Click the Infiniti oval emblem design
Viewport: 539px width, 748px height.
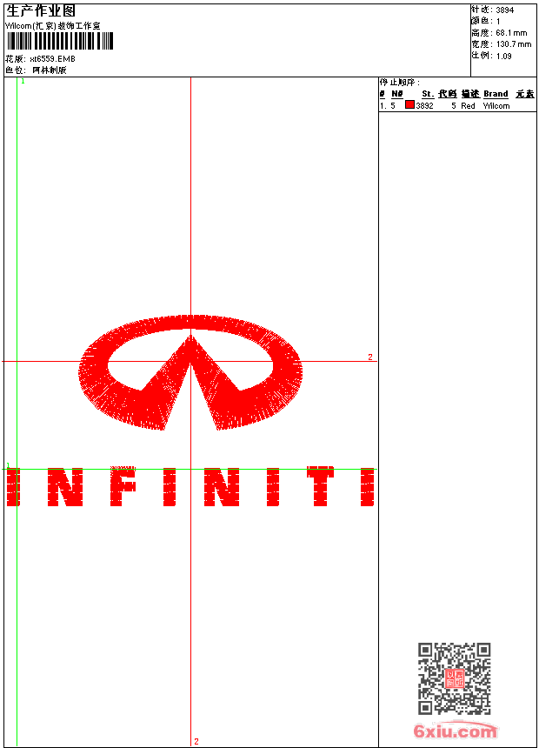coord(190,372)
